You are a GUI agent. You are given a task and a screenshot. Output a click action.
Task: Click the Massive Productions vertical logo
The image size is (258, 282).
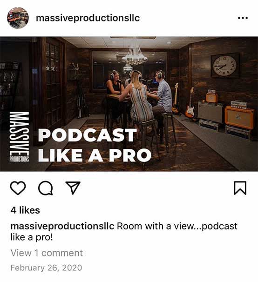(19, 137)
